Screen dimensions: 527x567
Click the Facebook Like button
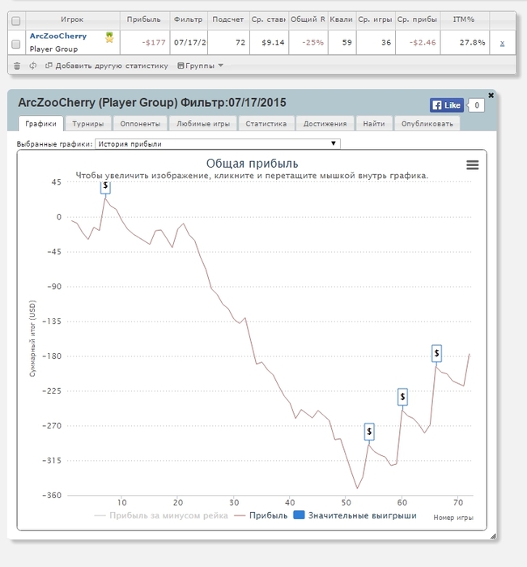pyautogui.click(x=446, y=105)
